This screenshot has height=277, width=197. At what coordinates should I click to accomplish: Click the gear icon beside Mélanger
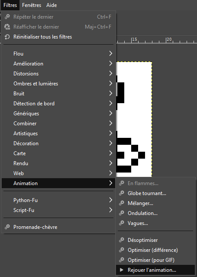(122, 203)
